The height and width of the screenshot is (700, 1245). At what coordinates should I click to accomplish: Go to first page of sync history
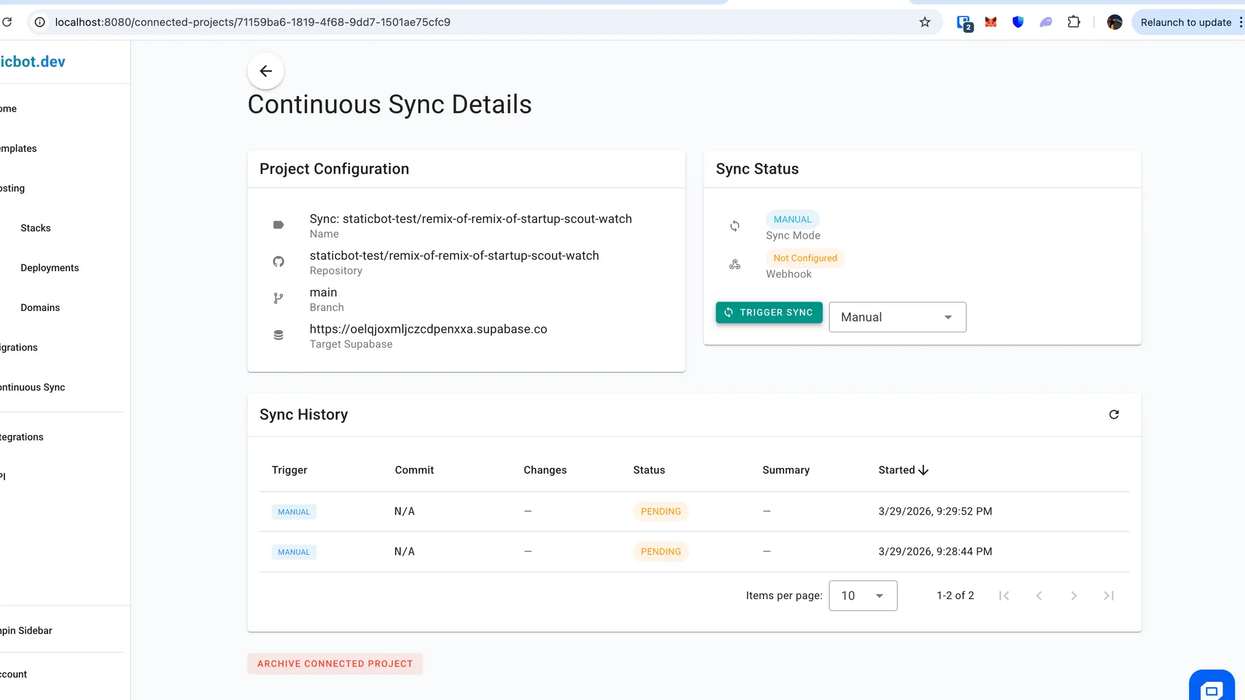pos(1004,596)
